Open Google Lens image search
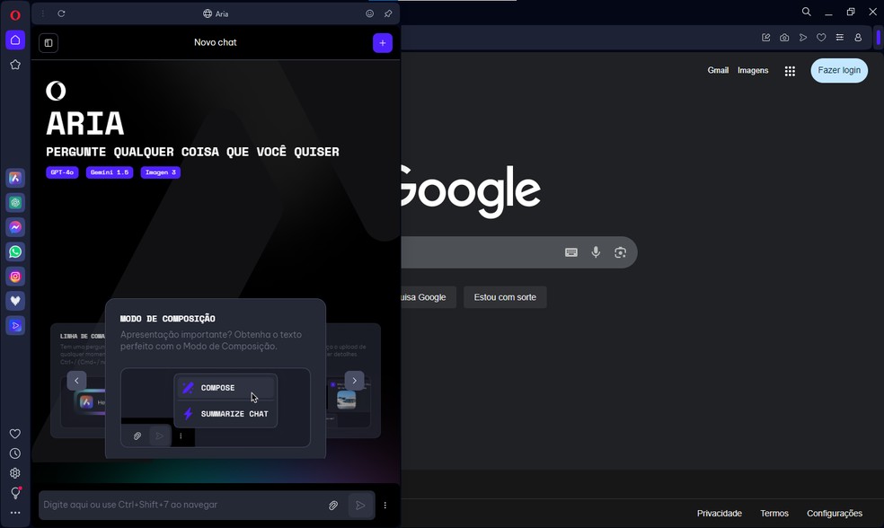Screen dimensions: 884x528 click(x=620, y=252)
